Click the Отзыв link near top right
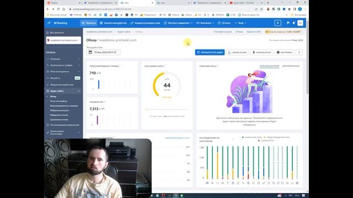The height and width of the screenshot is (198, 353). coord(239,32)
